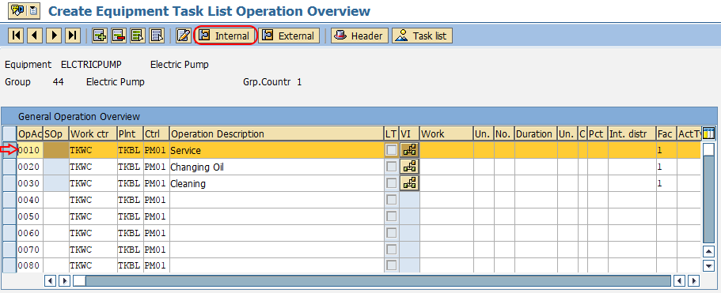Jump to last page icon

click(x=73, y=36)
